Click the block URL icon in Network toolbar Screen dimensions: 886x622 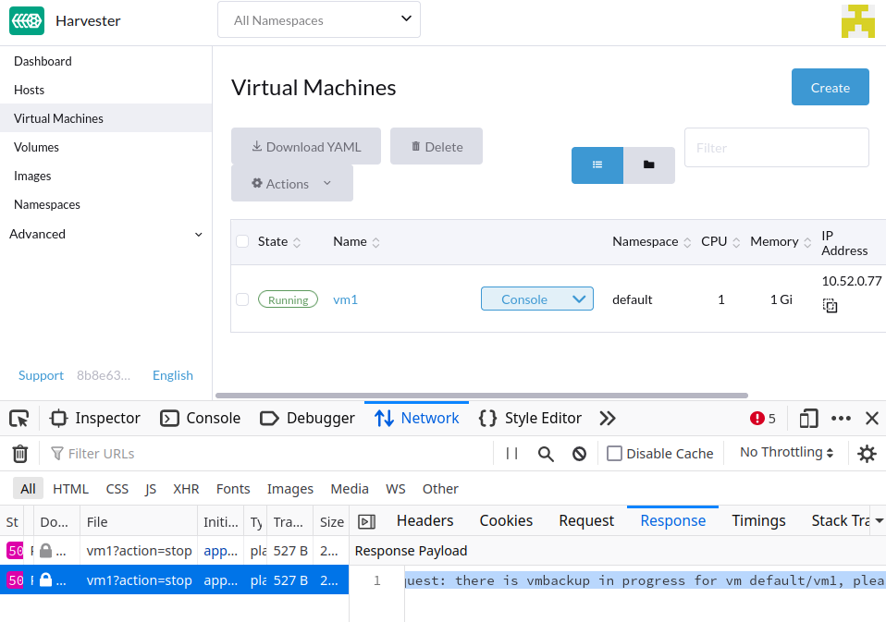point(578,453)
